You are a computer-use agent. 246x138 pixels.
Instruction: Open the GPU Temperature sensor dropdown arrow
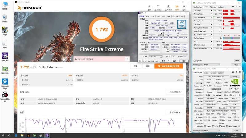[211, 17]
